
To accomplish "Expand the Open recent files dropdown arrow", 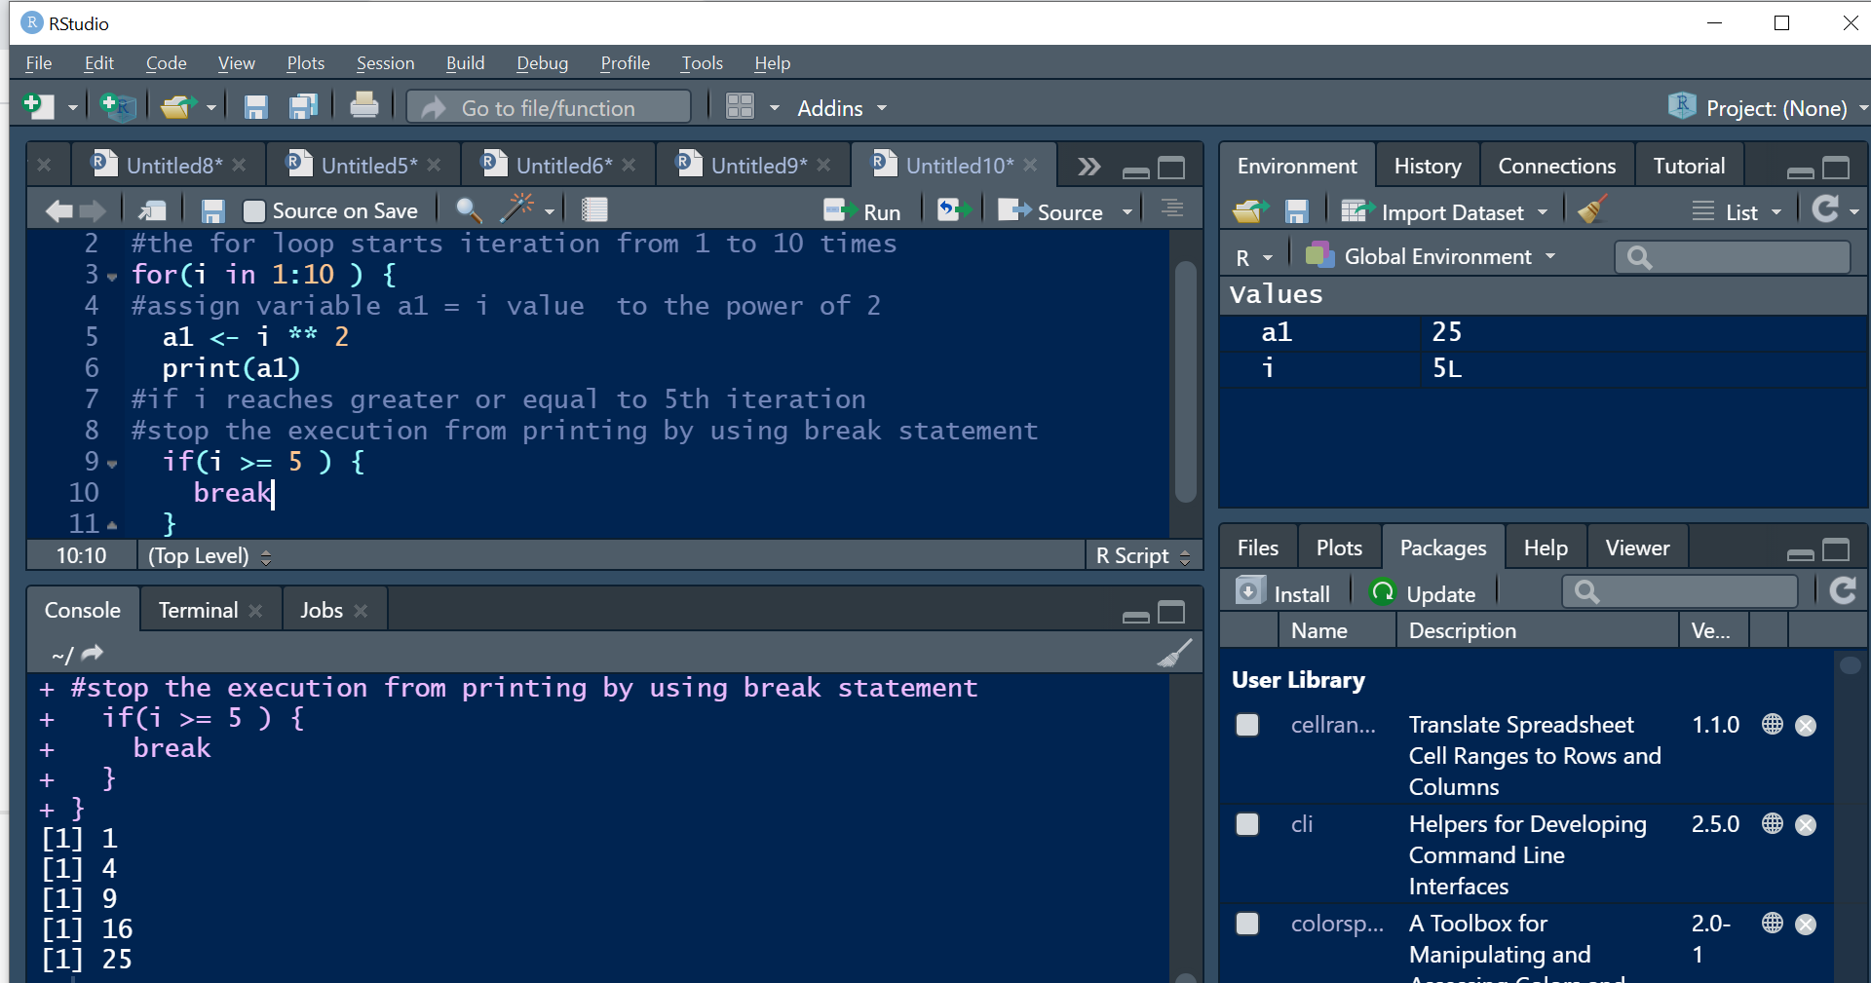I will coord(211,107).
